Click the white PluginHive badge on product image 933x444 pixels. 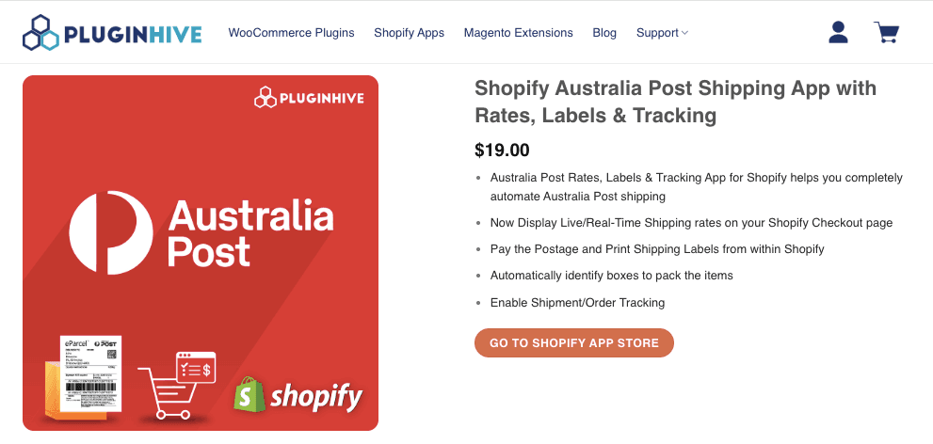309,98
